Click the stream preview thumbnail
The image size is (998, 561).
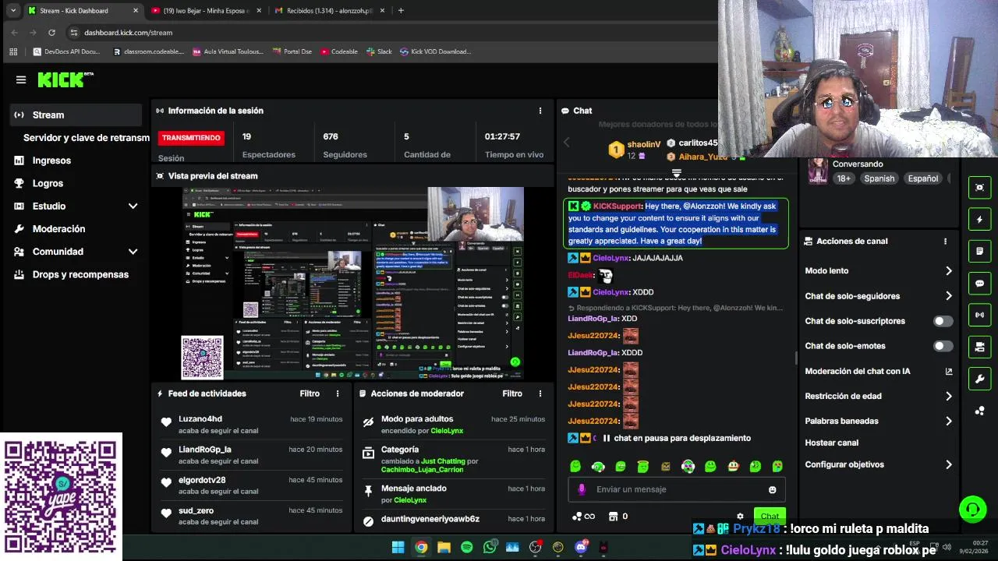pos(352,284)
